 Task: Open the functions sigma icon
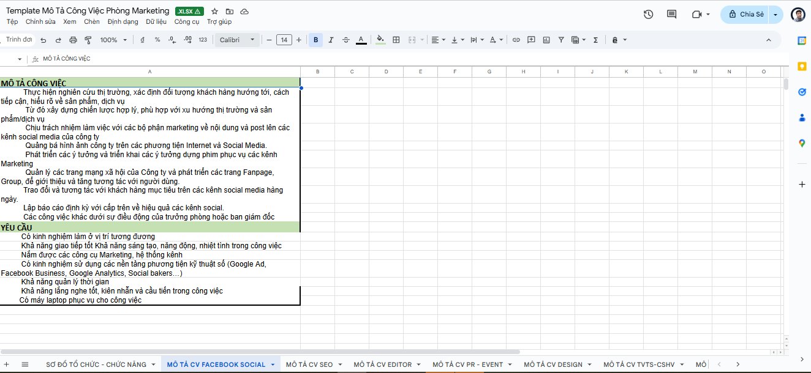coord(595,40)
